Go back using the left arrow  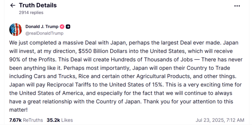(x=13, y=5)
